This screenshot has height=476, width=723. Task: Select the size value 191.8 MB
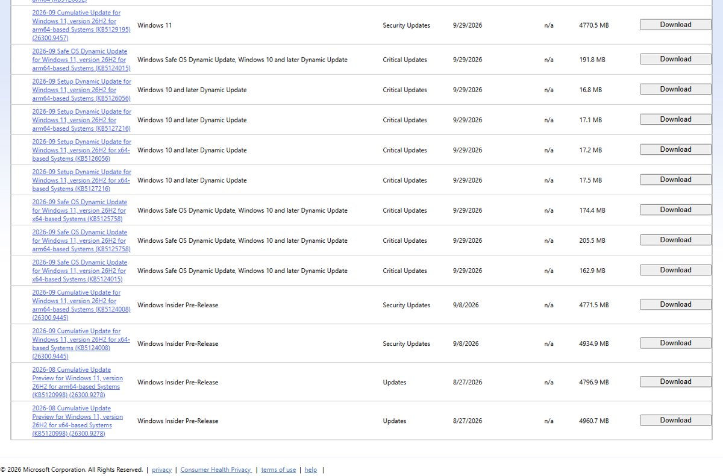pyautogui.click(x=592, y=60)
